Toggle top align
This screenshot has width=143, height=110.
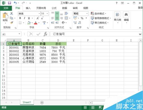[x=53, y=13]
